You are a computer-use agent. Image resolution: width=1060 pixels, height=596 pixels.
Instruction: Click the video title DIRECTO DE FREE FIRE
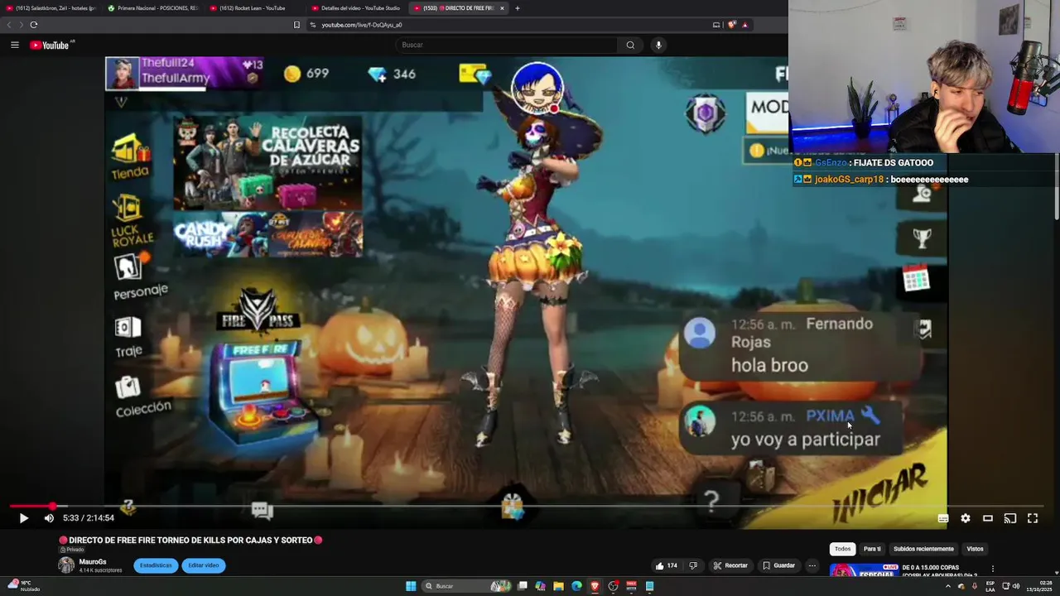[190, 541]
